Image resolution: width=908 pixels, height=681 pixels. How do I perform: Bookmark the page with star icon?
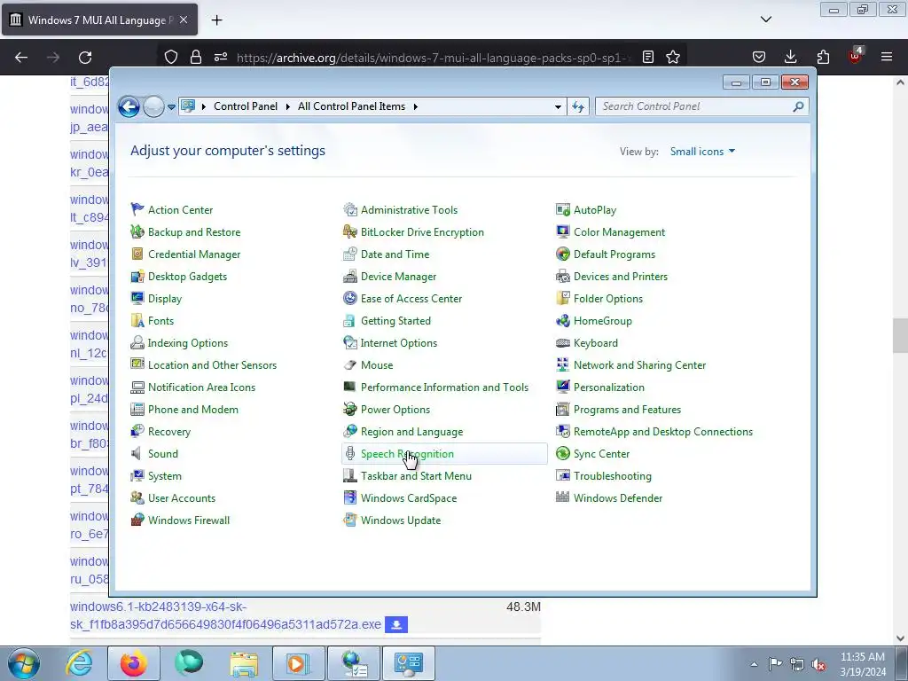[x=673, y=57]
